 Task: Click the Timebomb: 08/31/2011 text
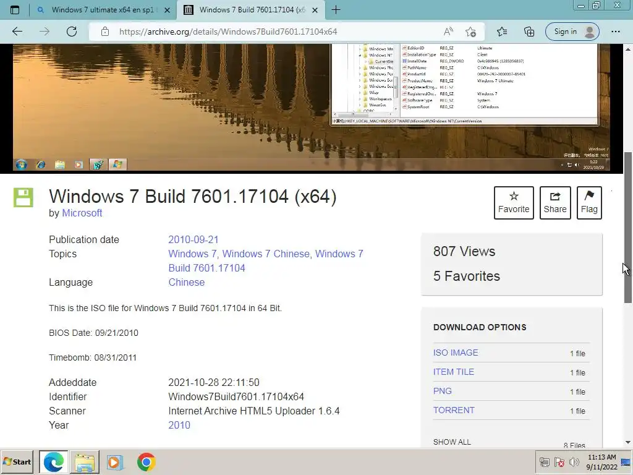93,357
